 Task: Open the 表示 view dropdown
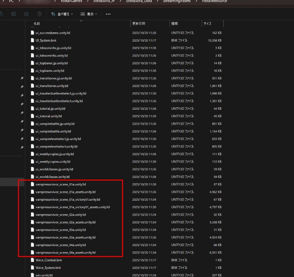pyautogui.click(x=89, y=14)
